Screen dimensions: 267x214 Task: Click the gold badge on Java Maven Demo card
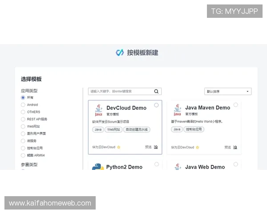coord(198,148)
